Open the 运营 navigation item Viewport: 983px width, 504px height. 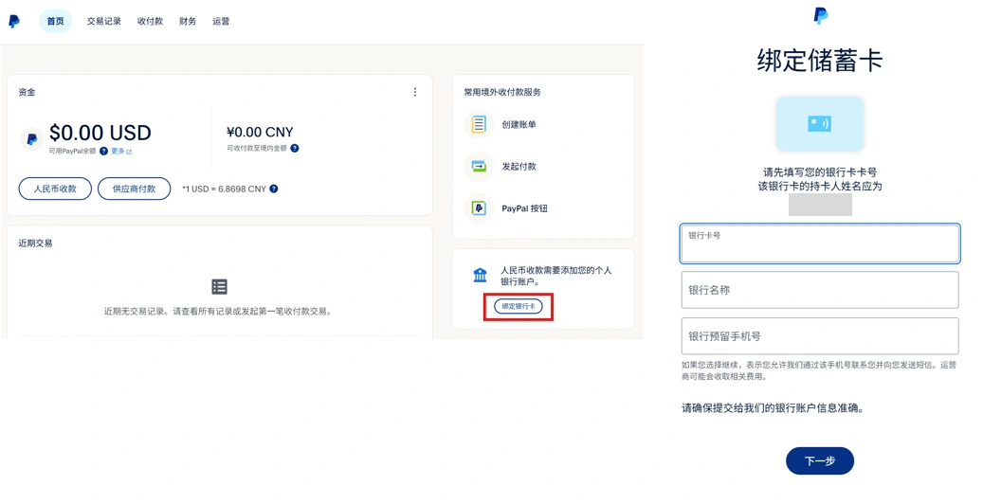click(x=221, y=21)
